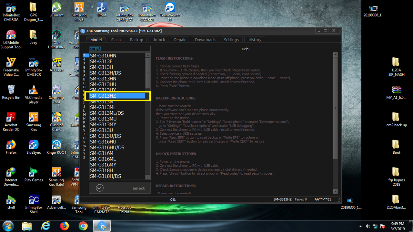413x232 pixels.
Task: Select model SM-G313ML/DS in the list
Action: point(117,113)
